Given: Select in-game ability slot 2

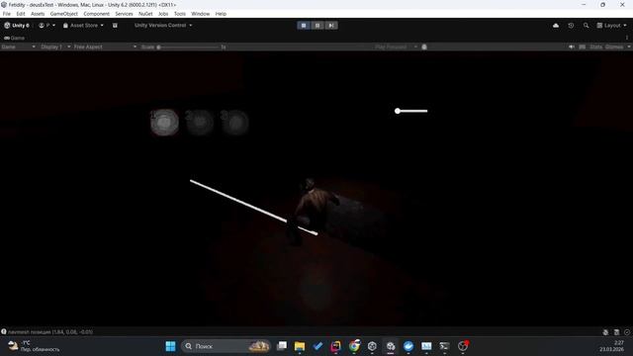Looking at the screenshot, I should tap(200, 122).
